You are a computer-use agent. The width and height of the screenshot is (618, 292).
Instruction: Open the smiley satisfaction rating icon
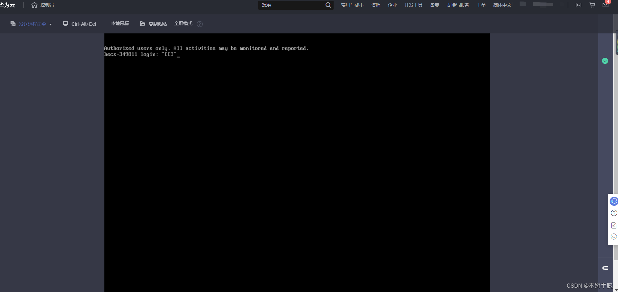pos(614,237)
